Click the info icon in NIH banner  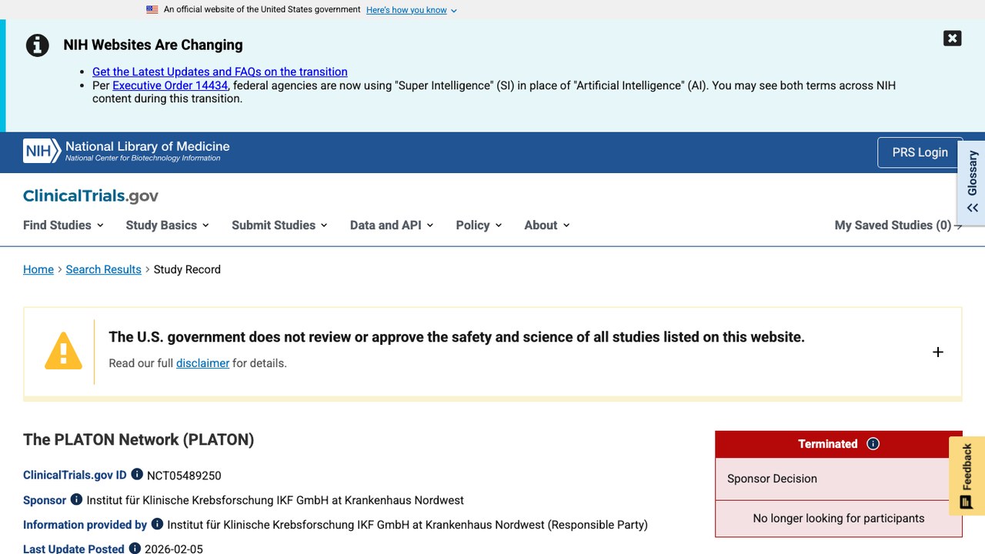[x=37, y=45]
